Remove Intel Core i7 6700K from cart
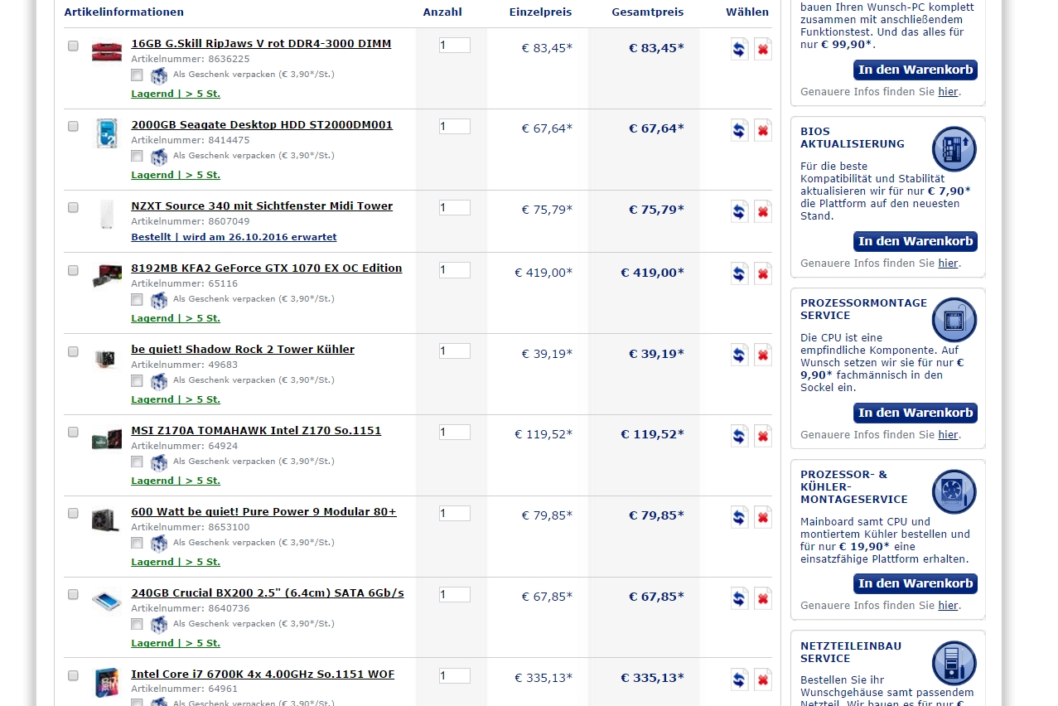Screen dimensions: 1058x706 [x=762, y=679]
